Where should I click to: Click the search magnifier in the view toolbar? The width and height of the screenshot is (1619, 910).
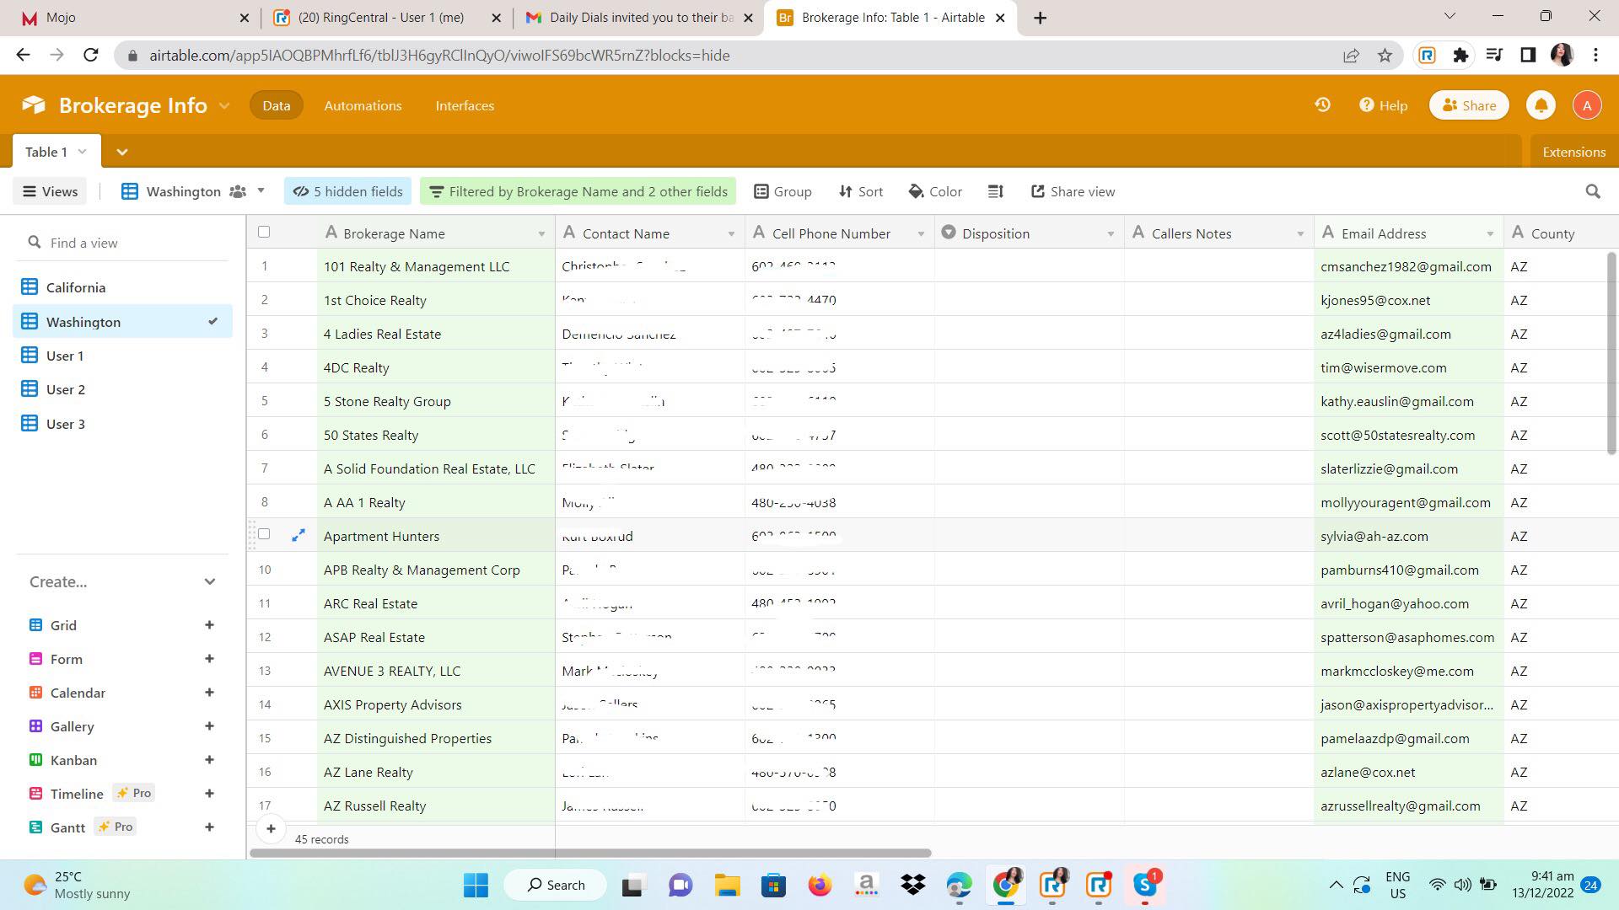(x=1592, y=192)
